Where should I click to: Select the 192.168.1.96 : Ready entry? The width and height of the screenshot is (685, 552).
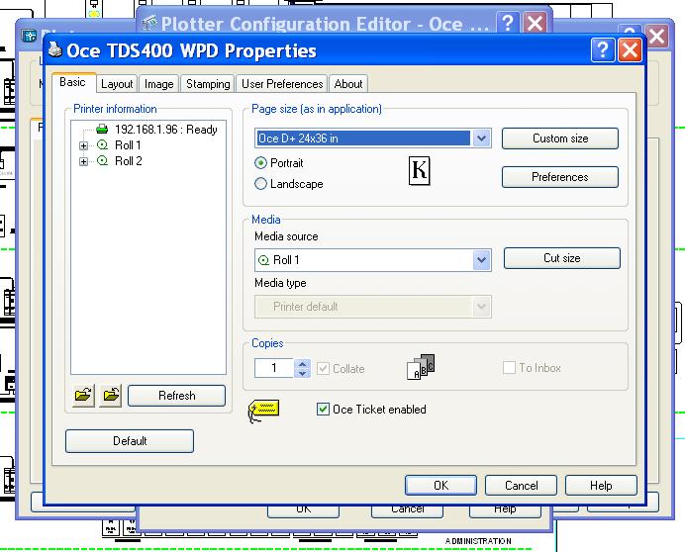(166, 130)
